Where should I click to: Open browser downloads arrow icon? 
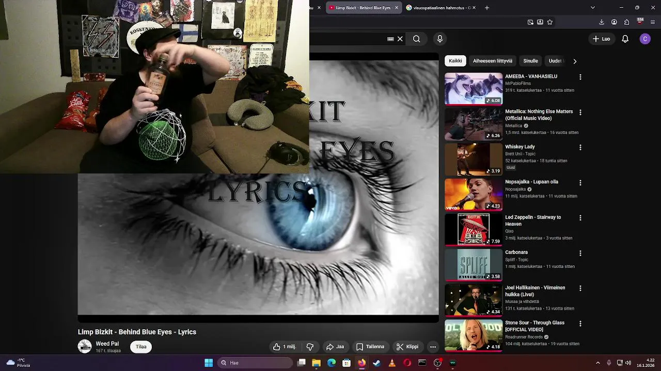[602, 22]
